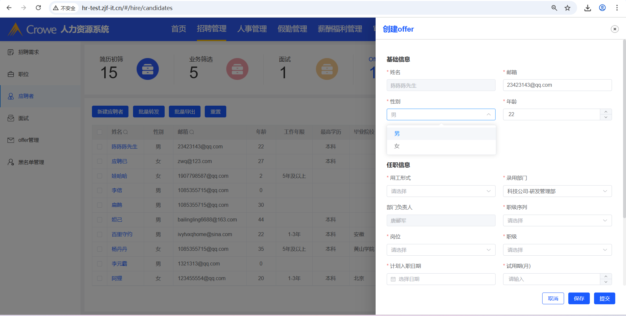The width and height of the screenshot is (626, 316).
Task: Click the search icon beside the email column header
Action: 192,132
